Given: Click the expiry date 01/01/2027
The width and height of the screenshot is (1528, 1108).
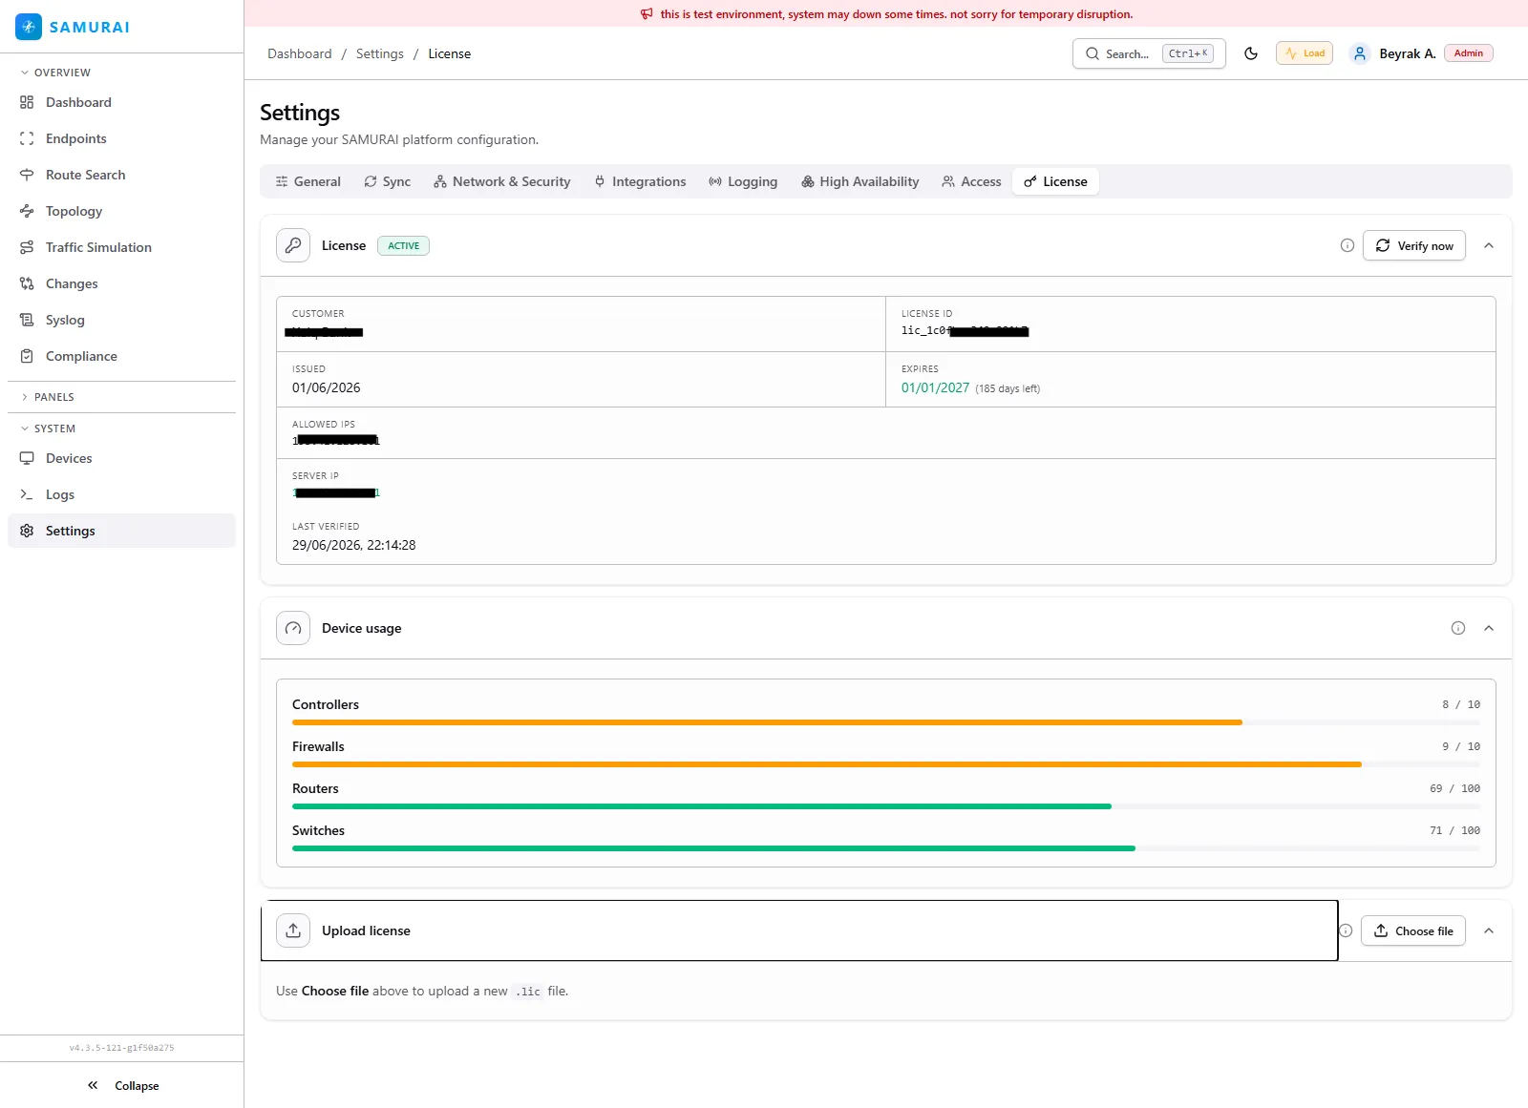Looking at the screenshot, I should (x=935, y=387).
